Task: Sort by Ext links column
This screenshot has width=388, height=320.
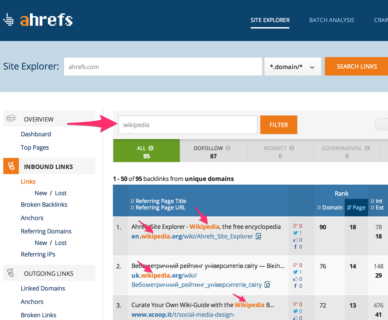Action: point(377,208)
